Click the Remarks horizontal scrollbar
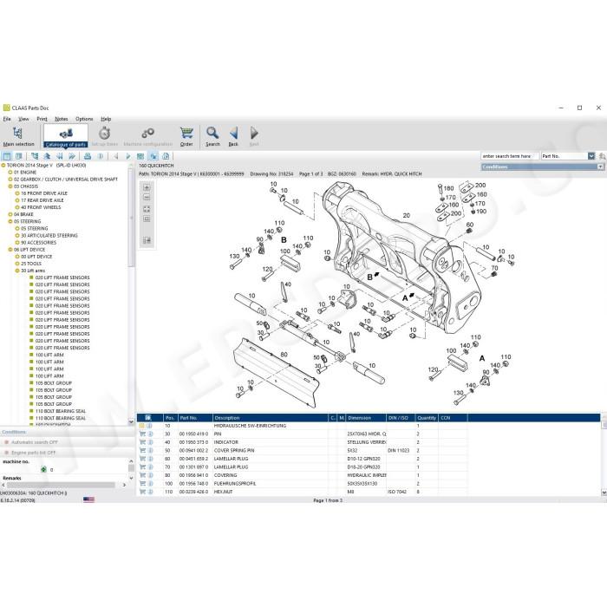Viewport: 607px width, 607px height. (62, 485)
